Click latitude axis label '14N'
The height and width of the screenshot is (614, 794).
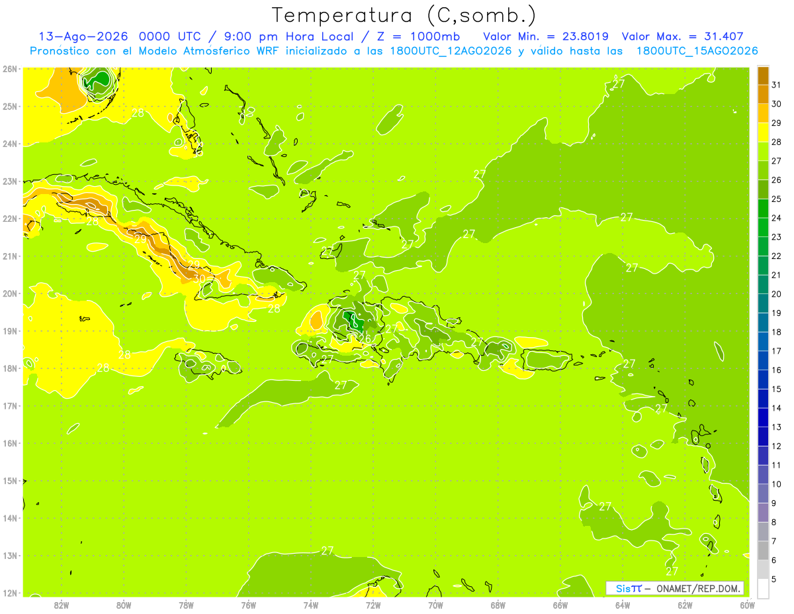9,518
